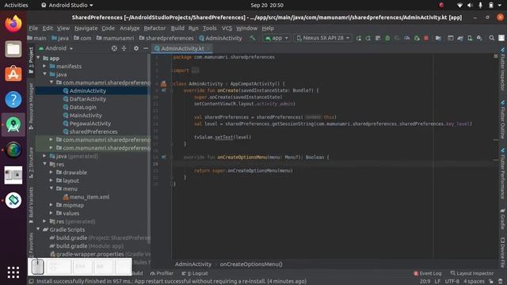
Task: Open the Project panel gear settings
Action: 136,48
